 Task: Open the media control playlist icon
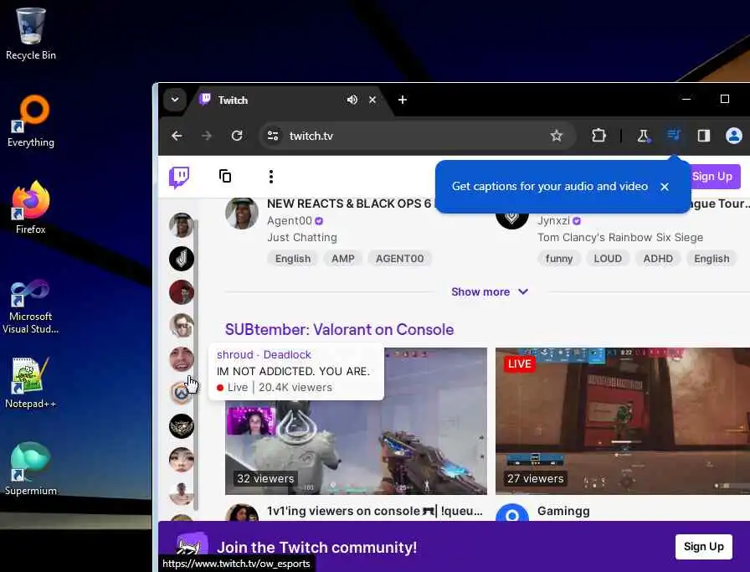click(674, 135)
